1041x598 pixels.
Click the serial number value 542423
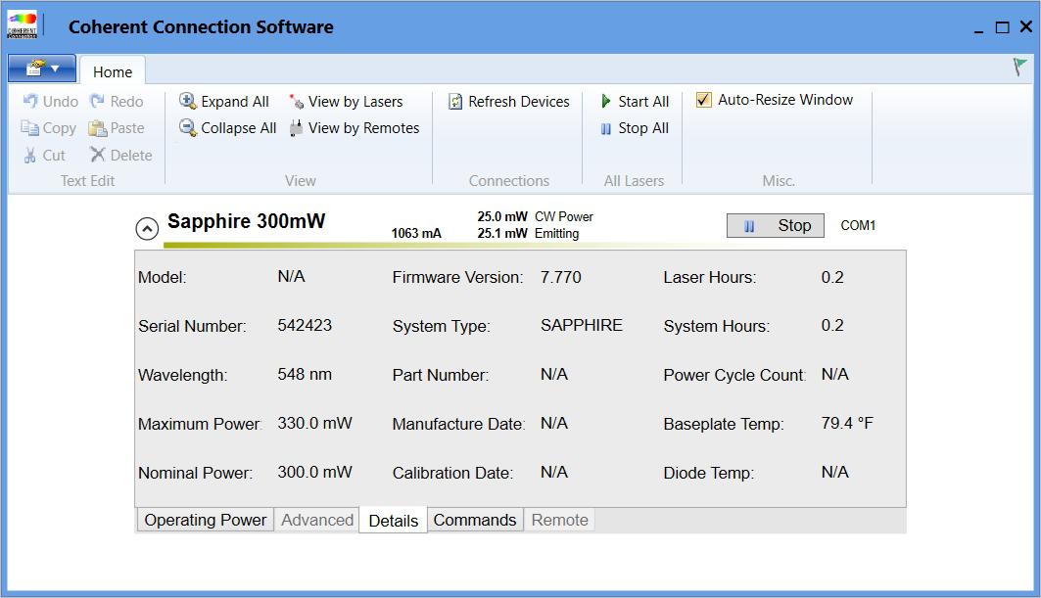[x=305, y=325]
